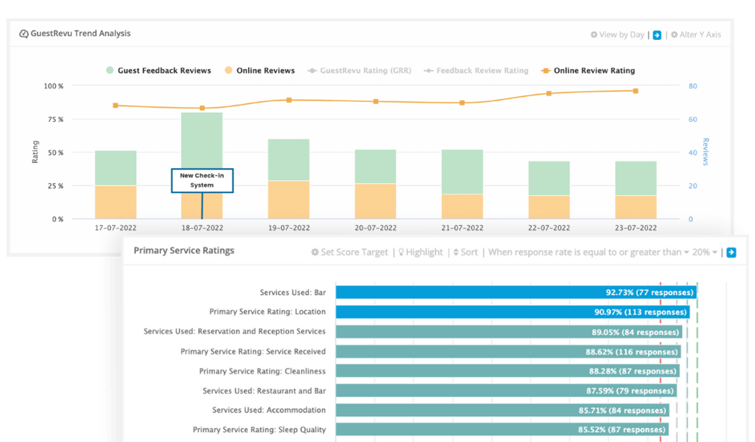This screenshot has height=442, width=755.
Task: Toggle the Guest Feedback Reviews legend series
Action: point(159,70)
